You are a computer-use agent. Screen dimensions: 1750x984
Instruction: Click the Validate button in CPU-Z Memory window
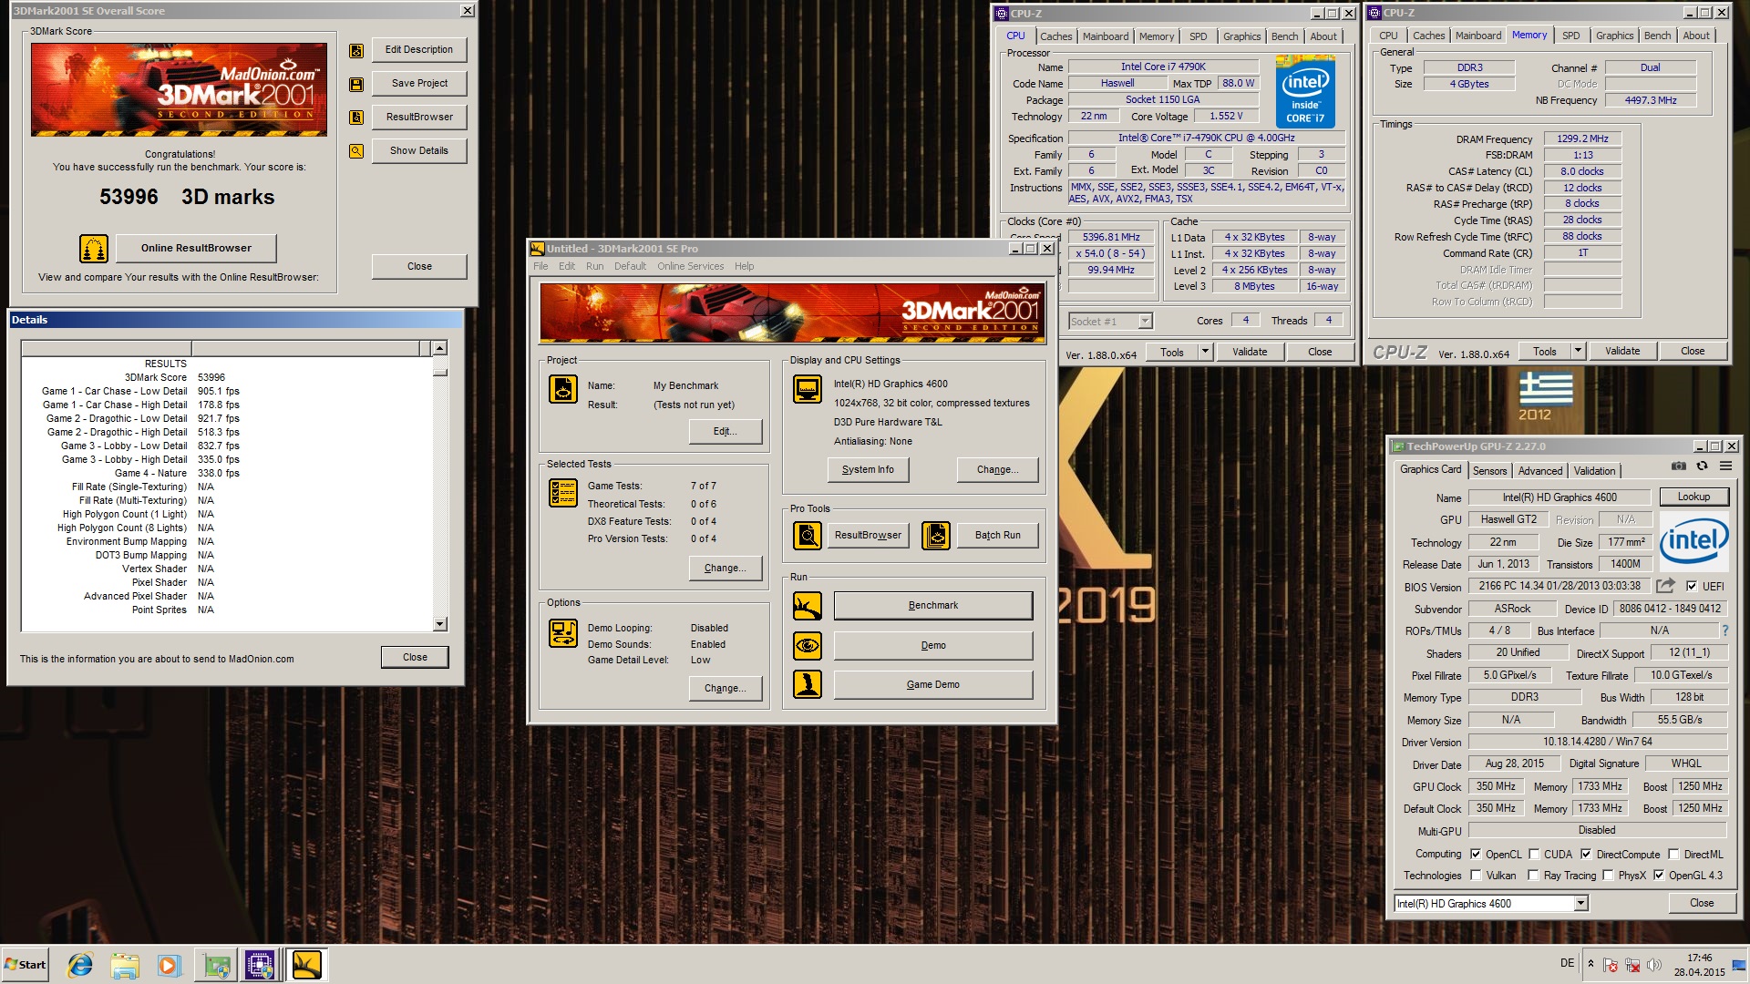click(1622, 351)
